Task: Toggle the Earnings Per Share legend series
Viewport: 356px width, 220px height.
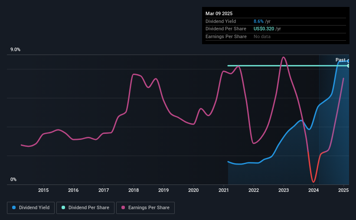Action: click(145, 208)
